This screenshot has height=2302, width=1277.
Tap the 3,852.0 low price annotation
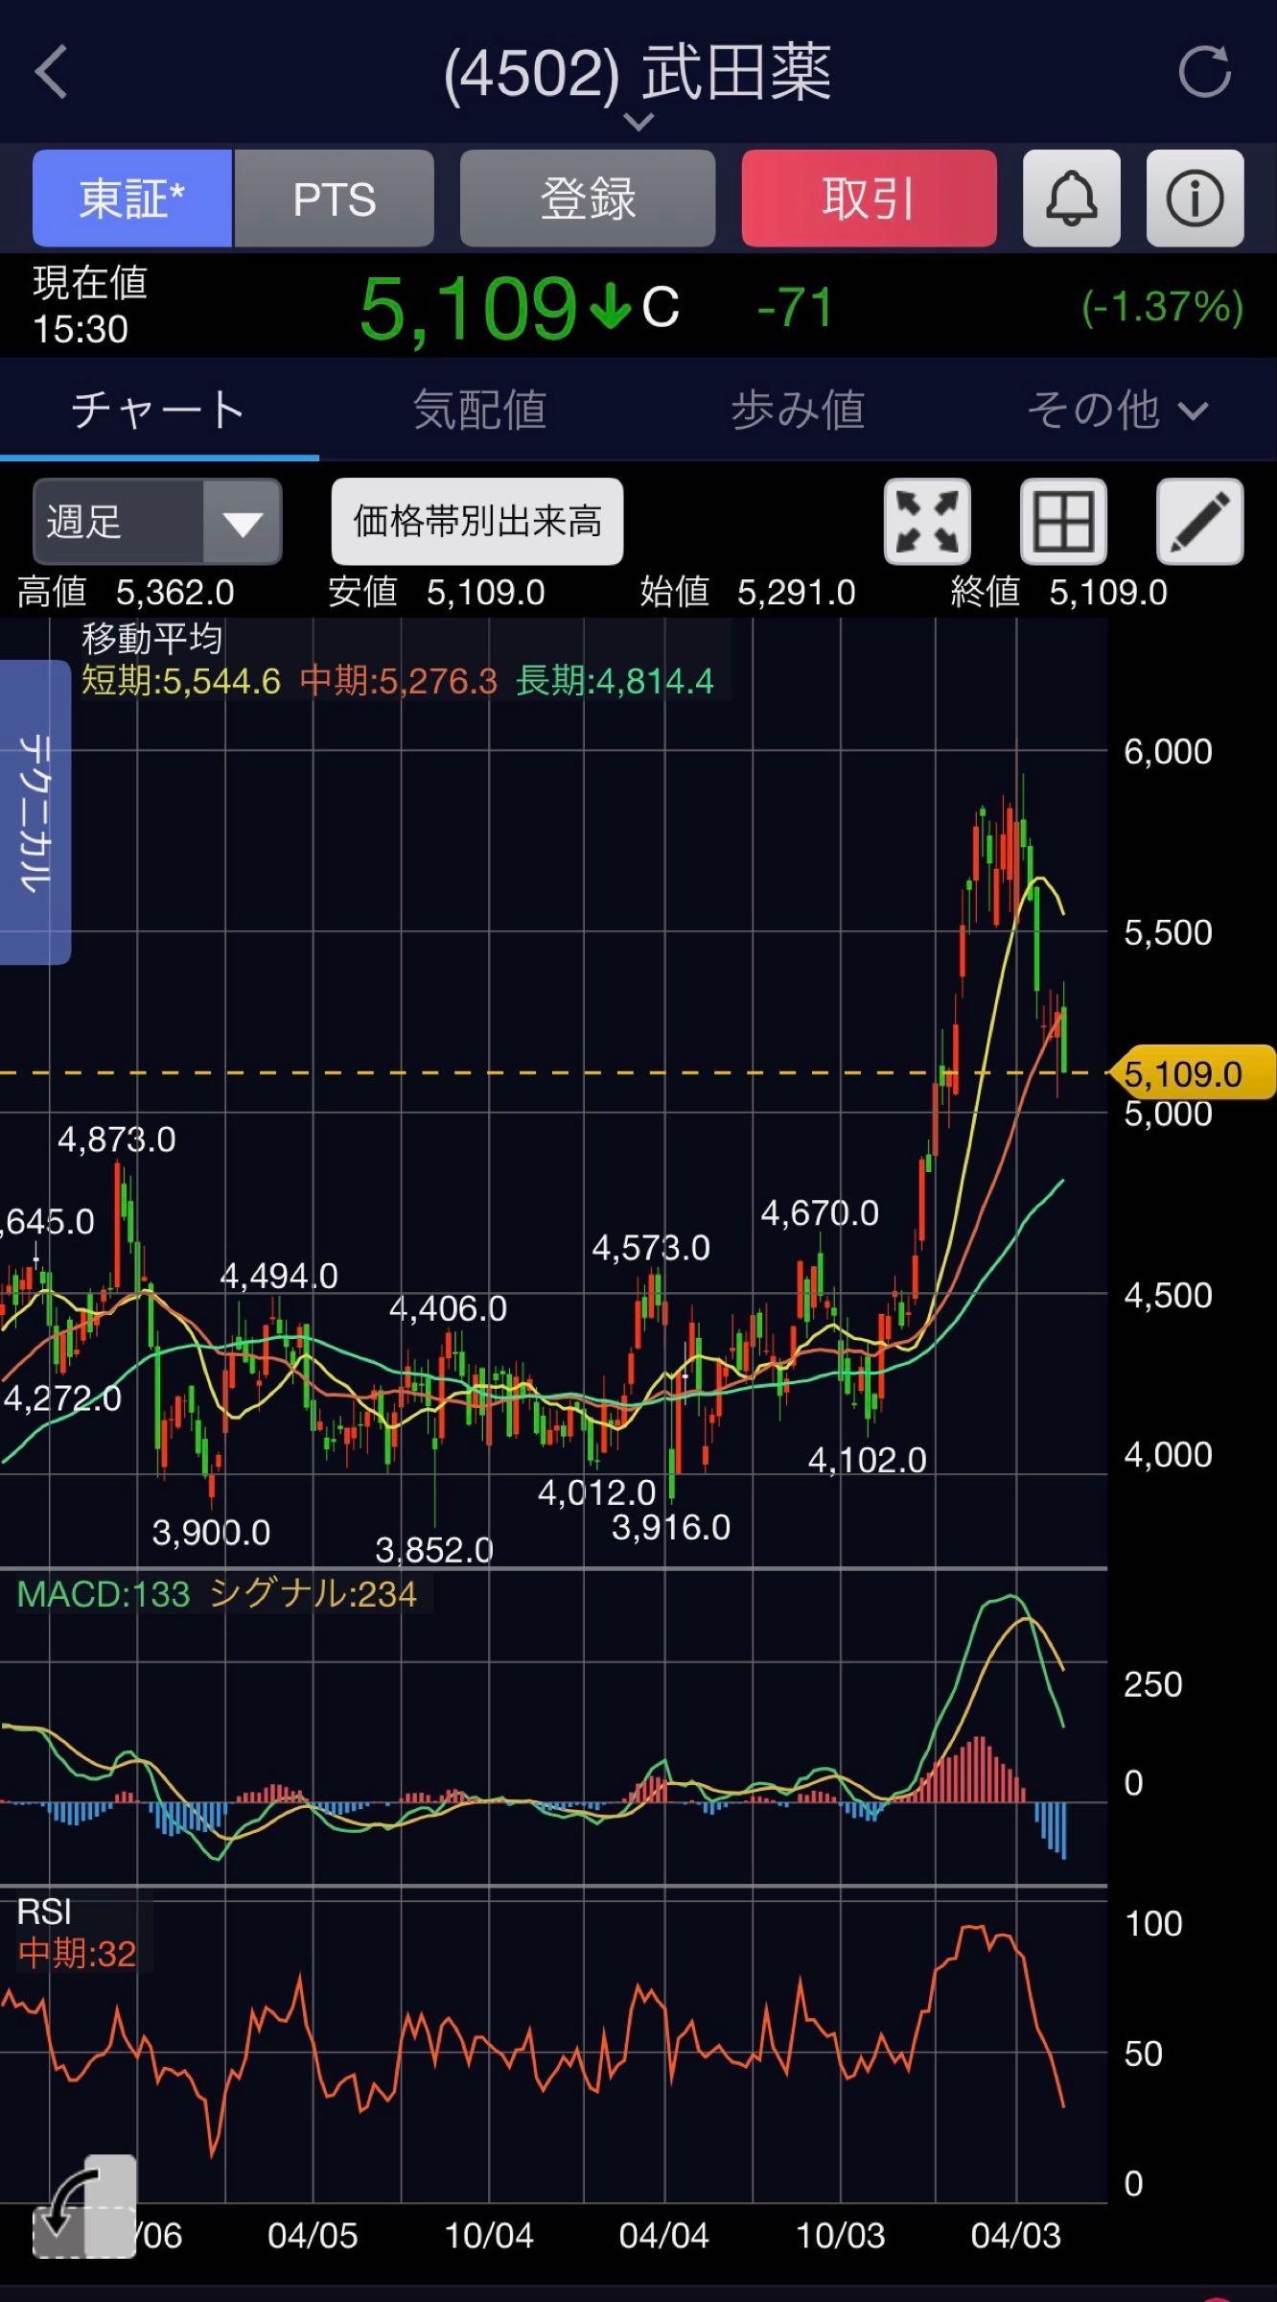point(434,1550)
